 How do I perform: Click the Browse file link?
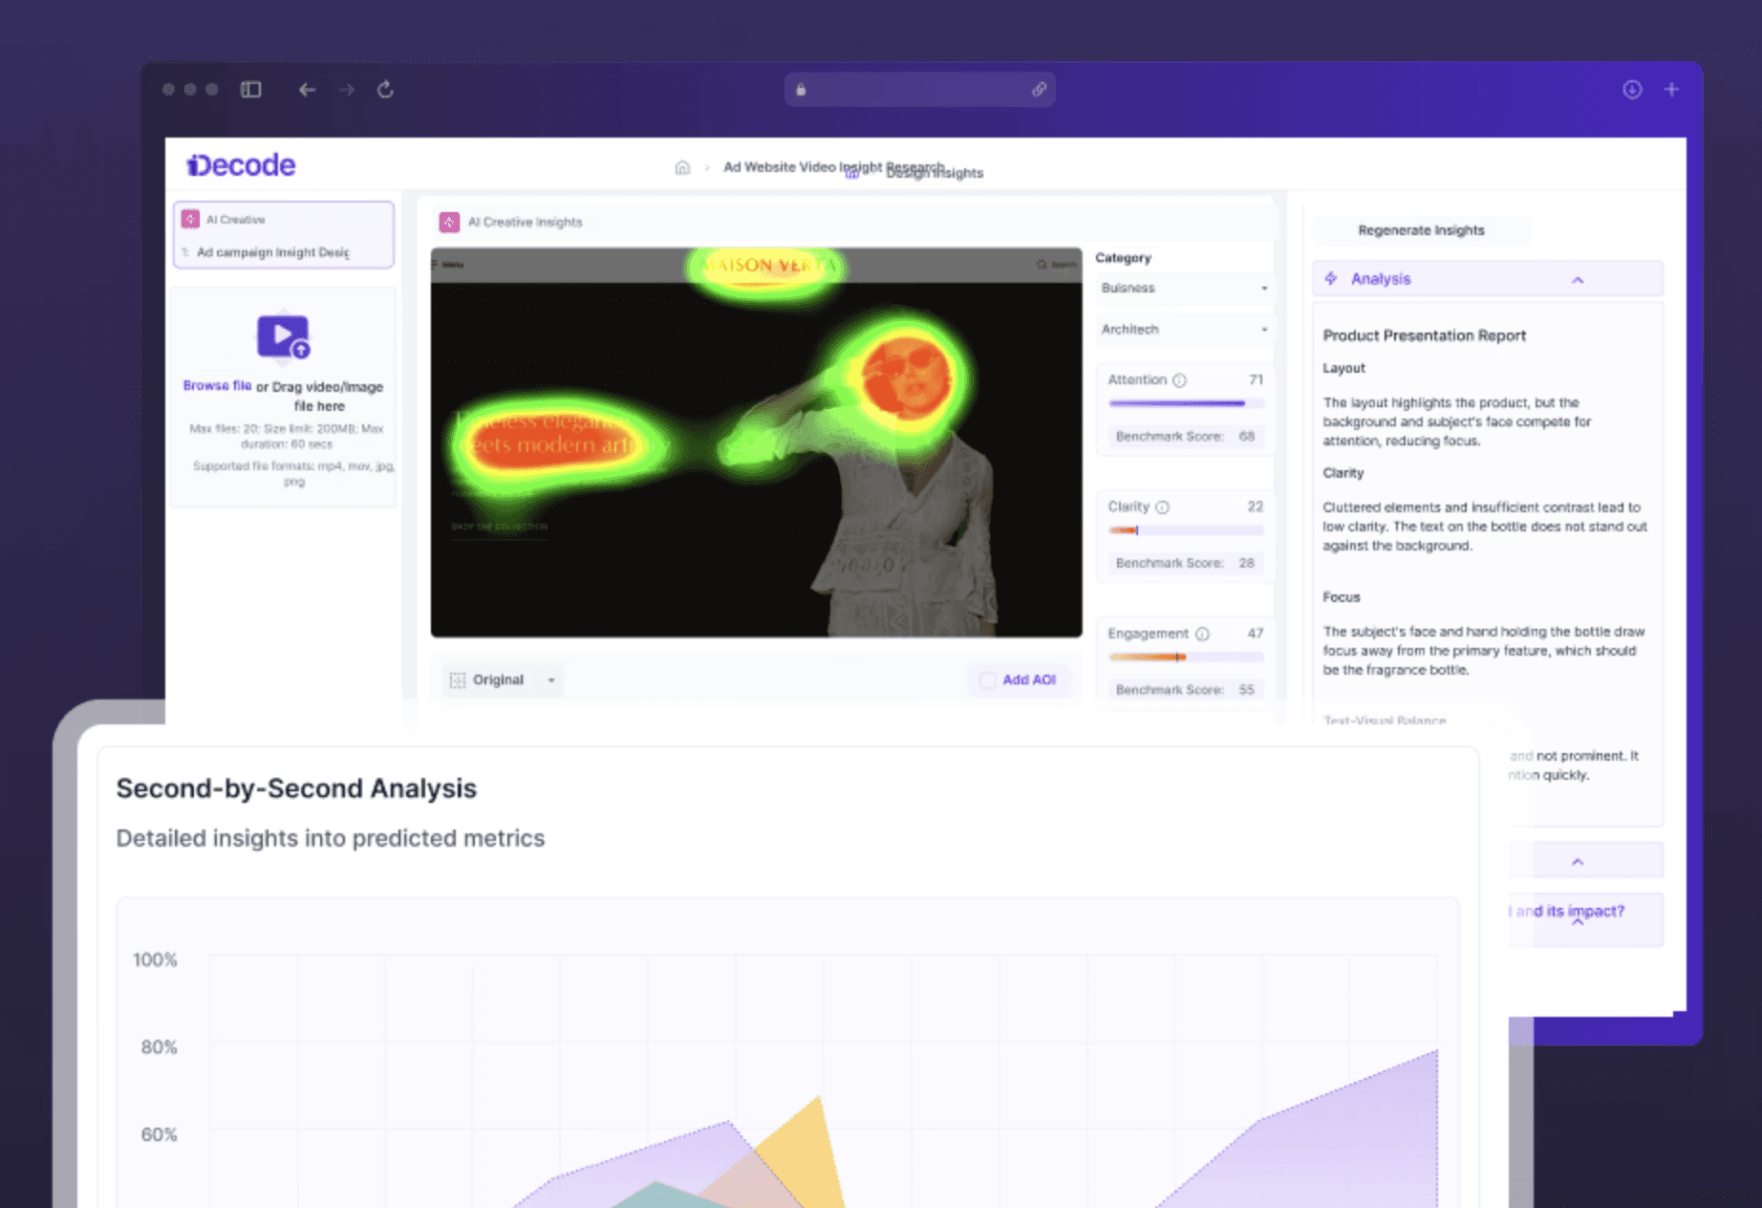[217, 386]
